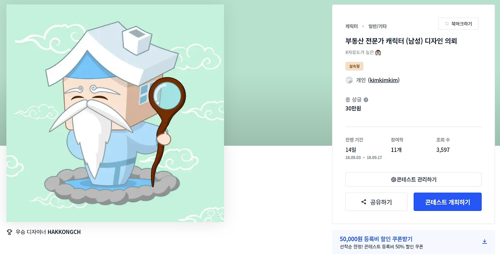Click the 공유하기 share button
Viewport: 500px width, 257px height.
point(376,202)
